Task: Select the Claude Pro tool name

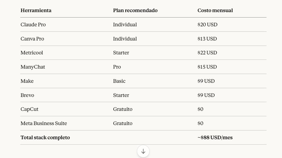Action: [x=33, y=25]
